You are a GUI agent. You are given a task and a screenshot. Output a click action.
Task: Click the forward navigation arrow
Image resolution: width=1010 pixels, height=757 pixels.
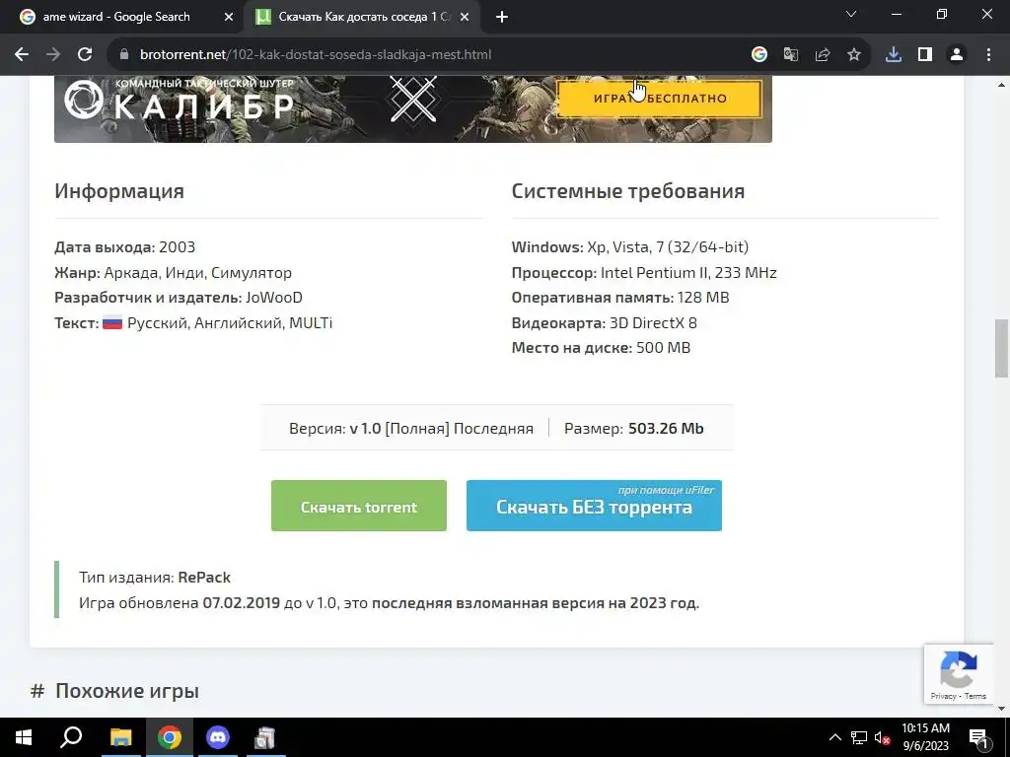pos(53,55)
